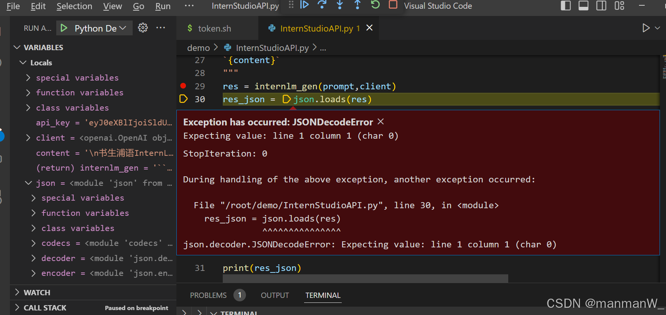666x315 pixels.
Task: Expand the encoder module variable
Action: coord(33,273)
